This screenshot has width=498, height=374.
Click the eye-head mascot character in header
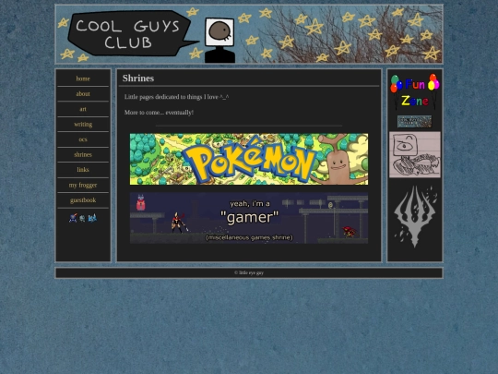219,41
